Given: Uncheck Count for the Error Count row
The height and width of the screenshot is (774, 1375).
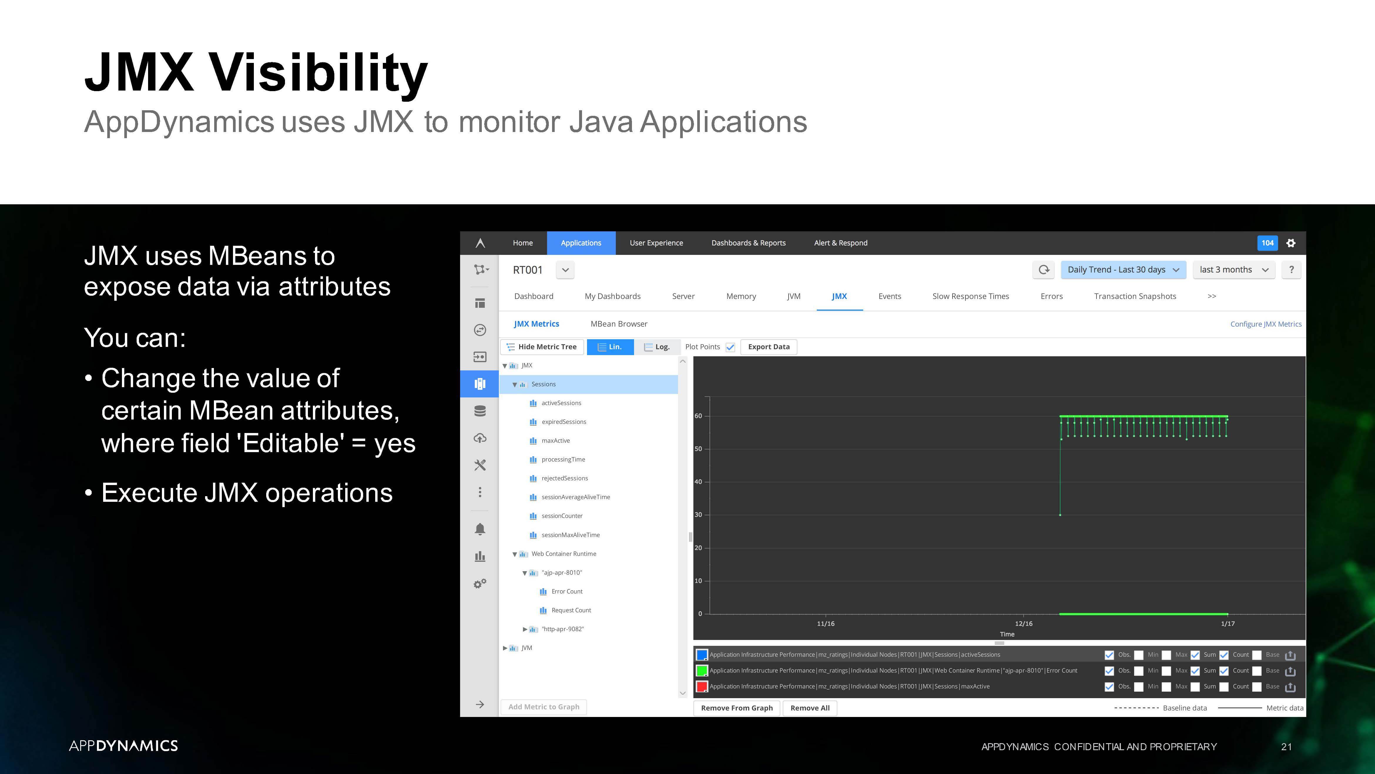Looking at the screenshot, I should point(1224,671).
